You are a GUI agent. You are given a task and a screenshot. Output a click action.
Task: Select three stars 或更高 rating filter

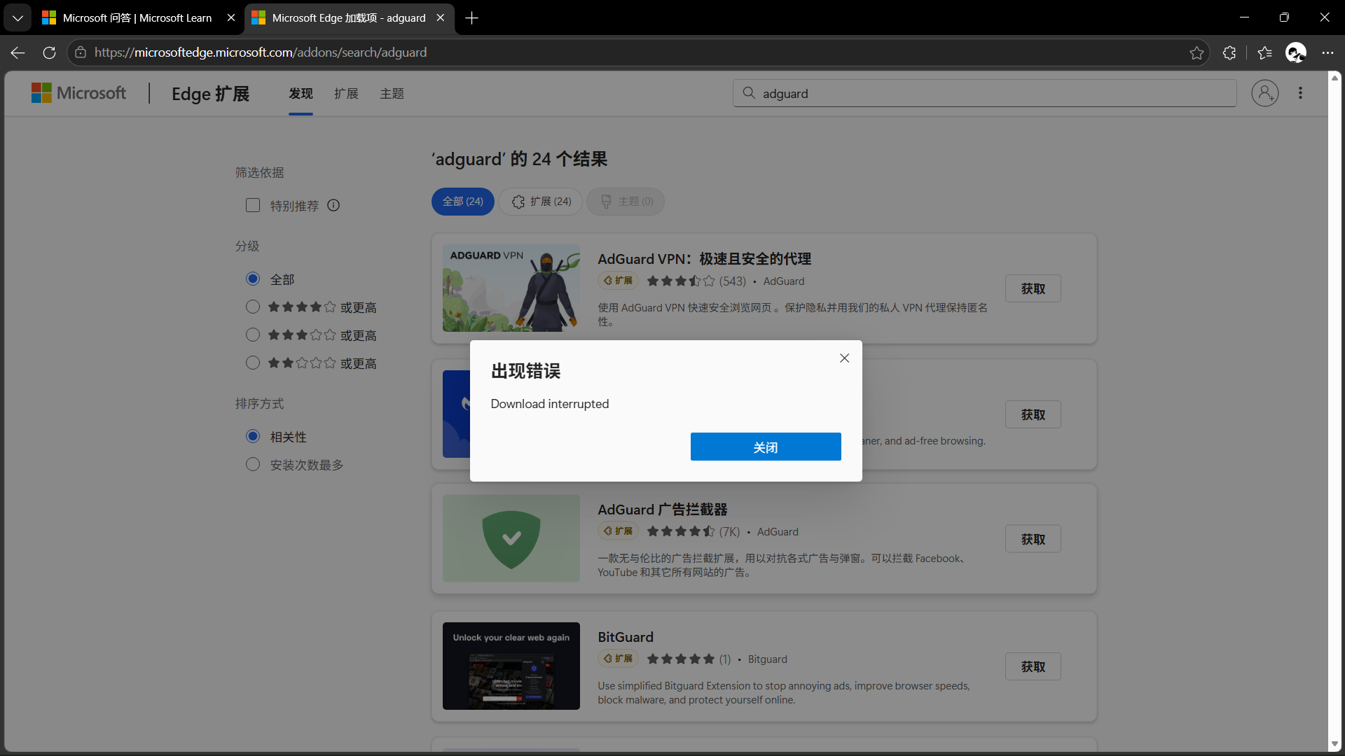coord(253,335)
